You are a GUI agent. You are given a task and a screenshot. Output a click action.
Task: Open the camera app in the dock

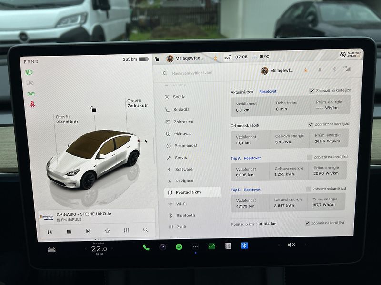(x=162, y=247)
